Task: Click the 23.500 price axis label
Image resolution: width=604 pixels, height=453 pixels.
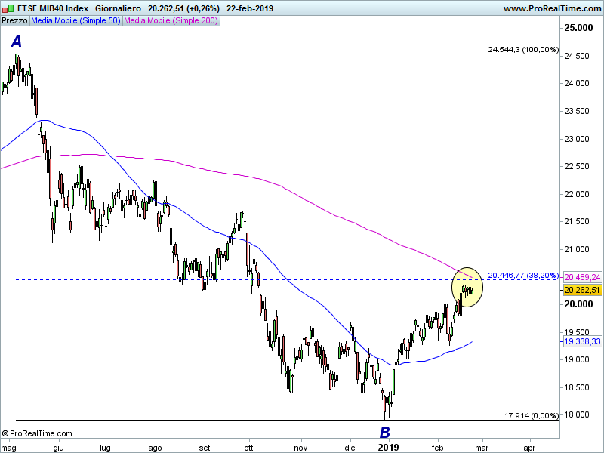Action: click(577, 111)
